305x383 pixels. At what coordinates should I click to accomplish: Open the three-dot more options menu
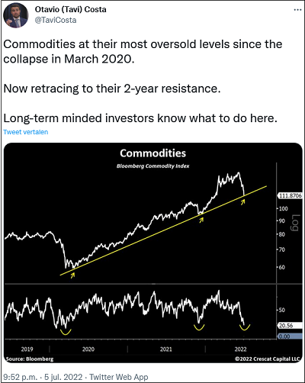[297, 10]
